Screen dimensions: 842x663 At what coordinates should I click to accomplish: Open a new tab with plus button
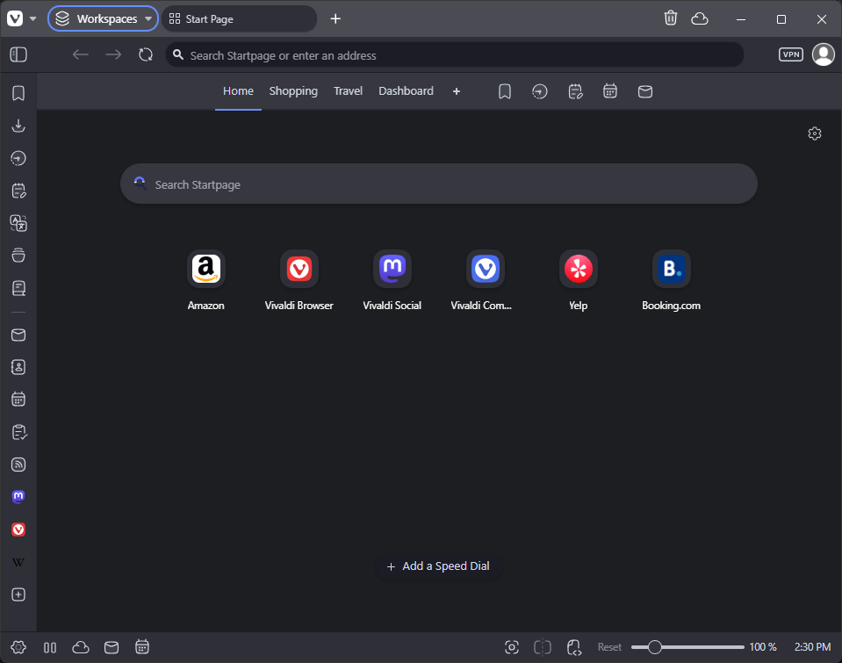click(x=335, y=18)
